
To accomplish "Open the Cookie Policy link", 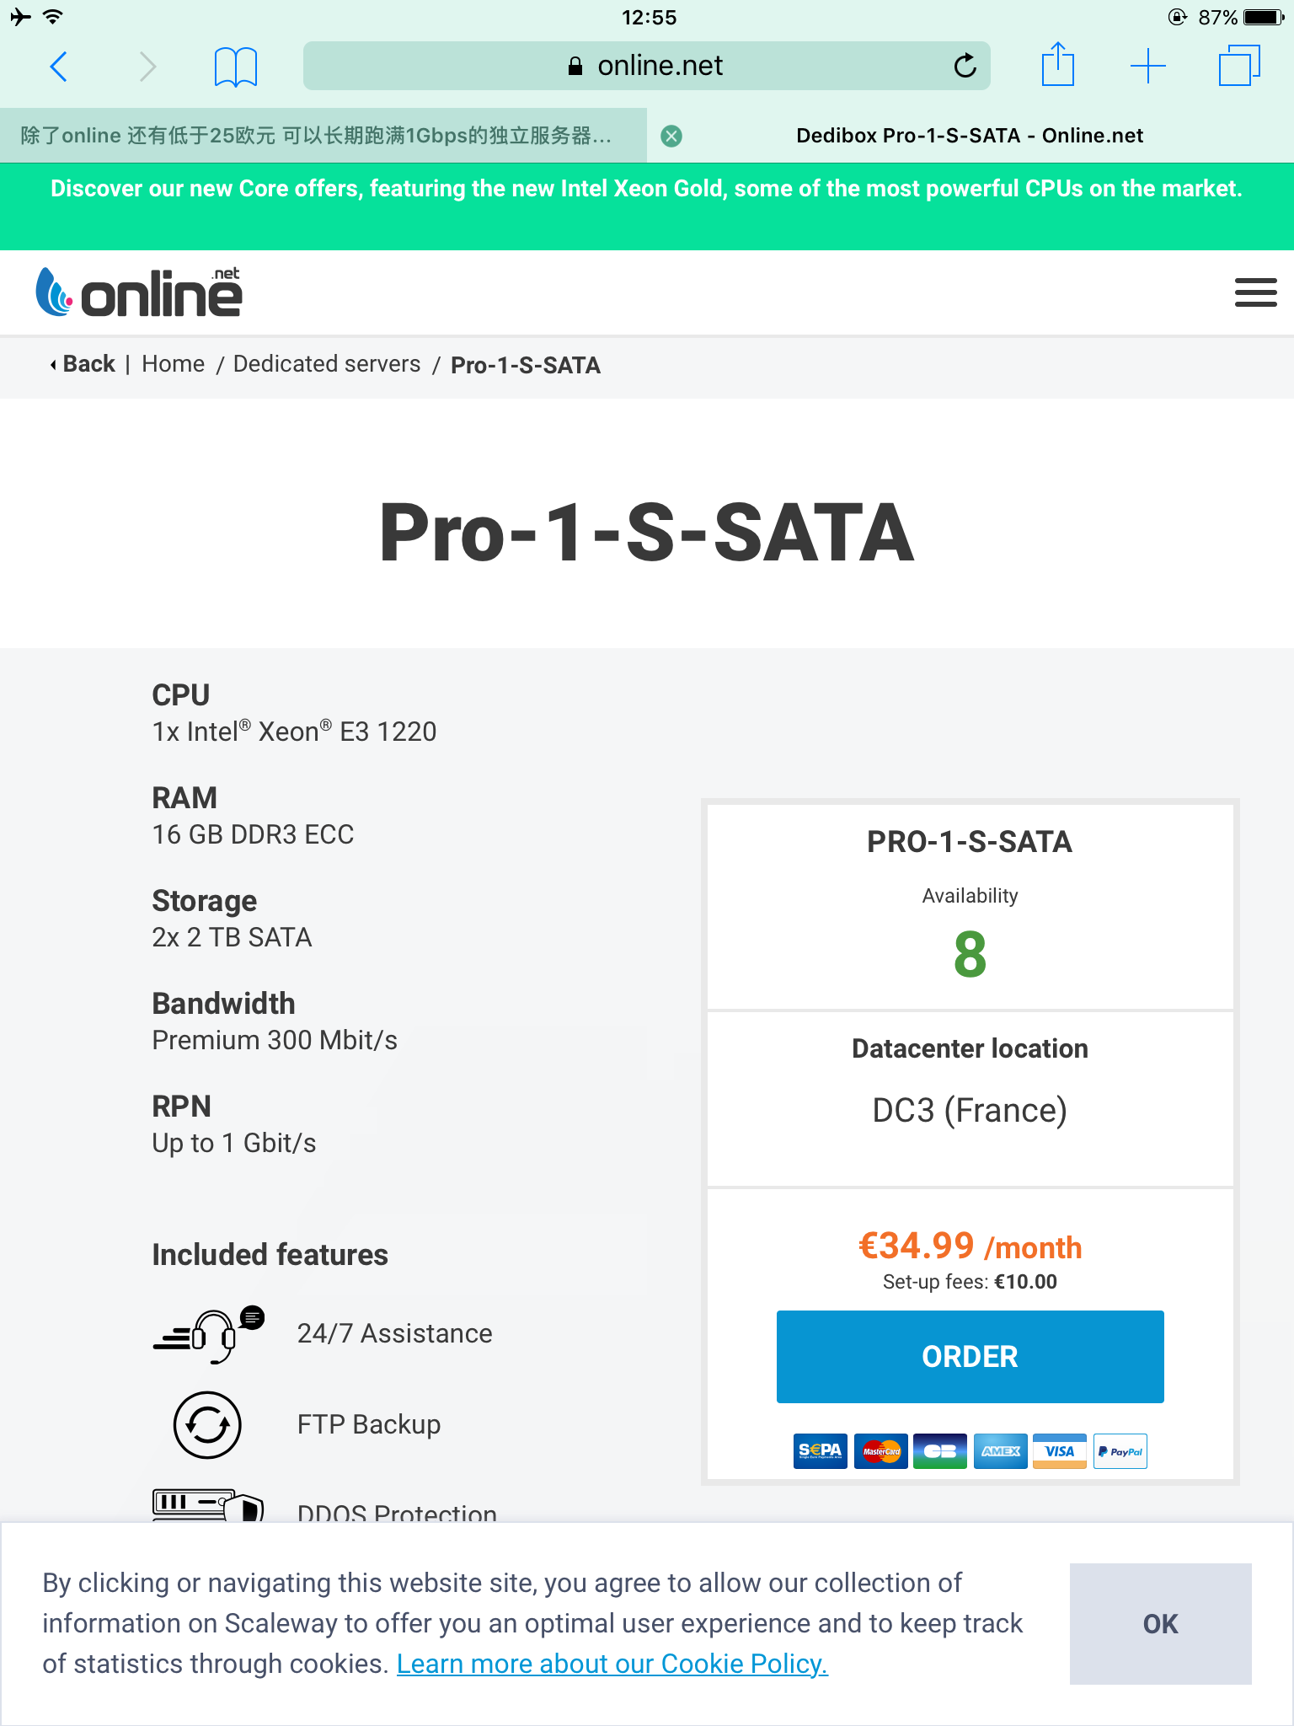I will (612, 1664).
